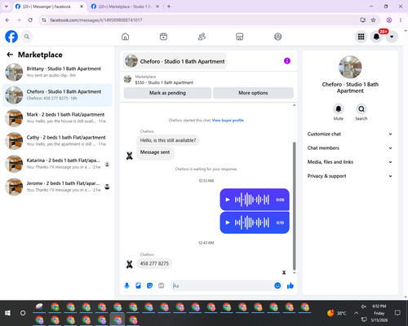This screenshot has width=408, height=326.
Task: Switch to the Marketplace - Studio 1 tab
Action: click(x=125, y=7)
